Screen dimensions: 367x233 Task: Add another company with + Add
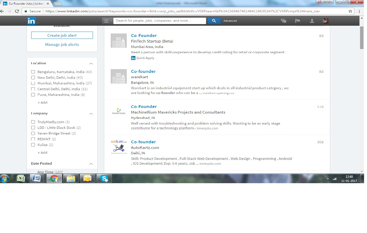click(42, 153)
